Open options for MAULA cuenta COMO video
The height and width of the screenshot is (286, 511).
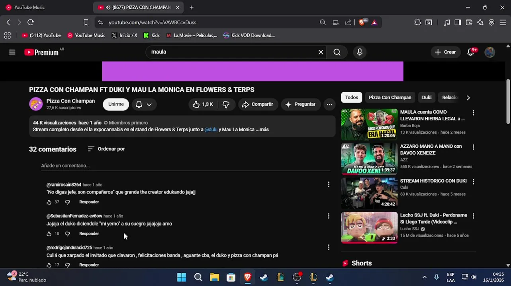click(x=473, y=113)
